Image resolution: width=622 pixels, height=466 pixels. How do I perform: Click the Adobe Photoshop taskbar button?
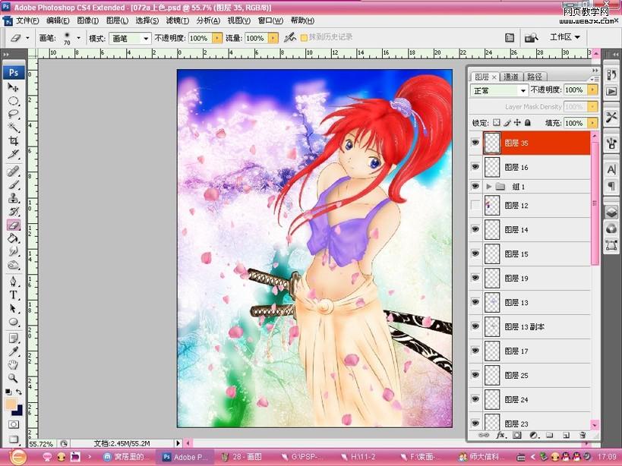click(186, 457)
